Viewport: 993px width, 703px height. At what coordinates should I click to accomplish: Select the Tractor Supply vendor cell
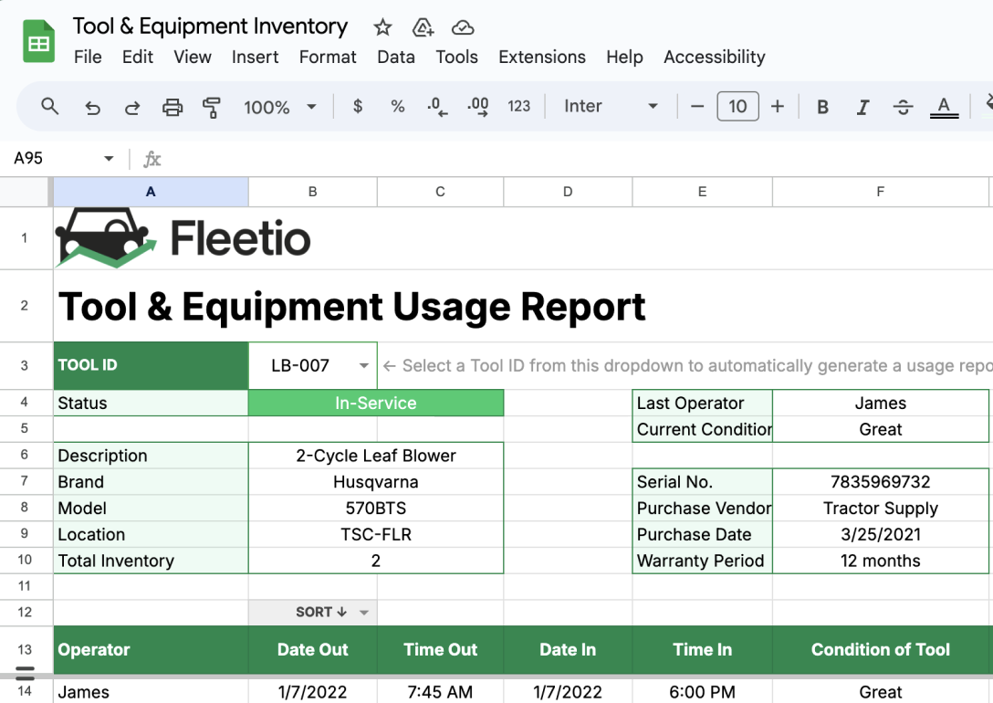pyautogui.click(x=880, y=508)
